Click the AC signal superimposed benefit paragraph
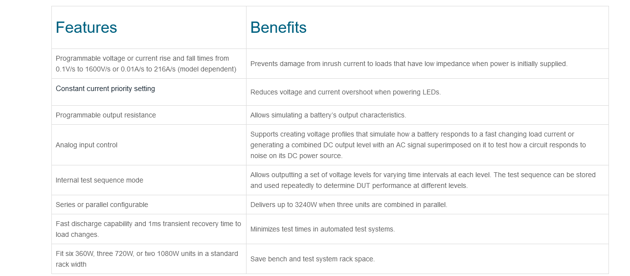Image resolution: width=630 pixels, height=276 pixels. [418, 145]
